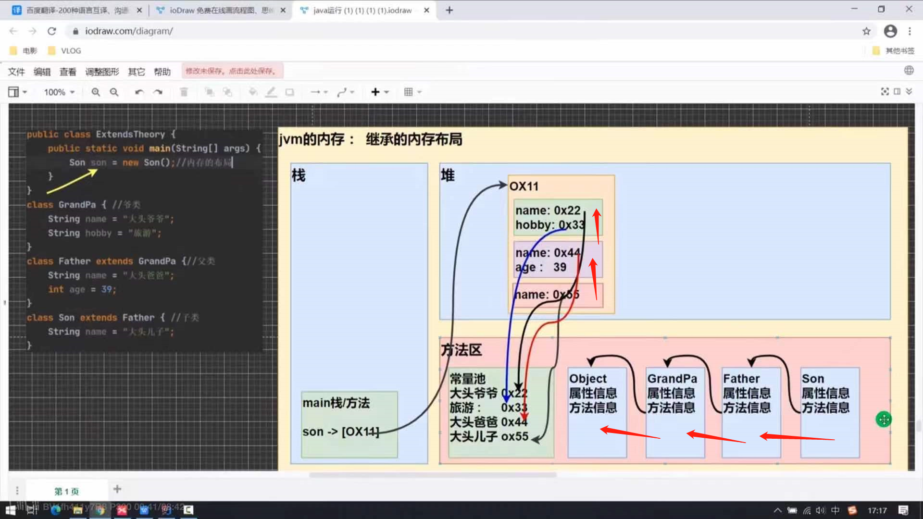923x519 pixels.
Task: Click the send to back icon
Action: coord(227,92)
